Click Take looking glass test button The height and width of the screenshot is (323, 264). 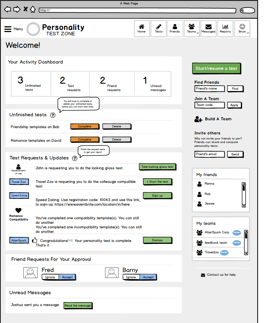(157, 167)
